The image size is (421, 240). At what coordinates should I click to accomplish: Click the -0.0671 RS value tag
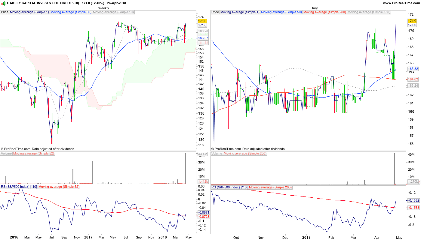(203, 212)
